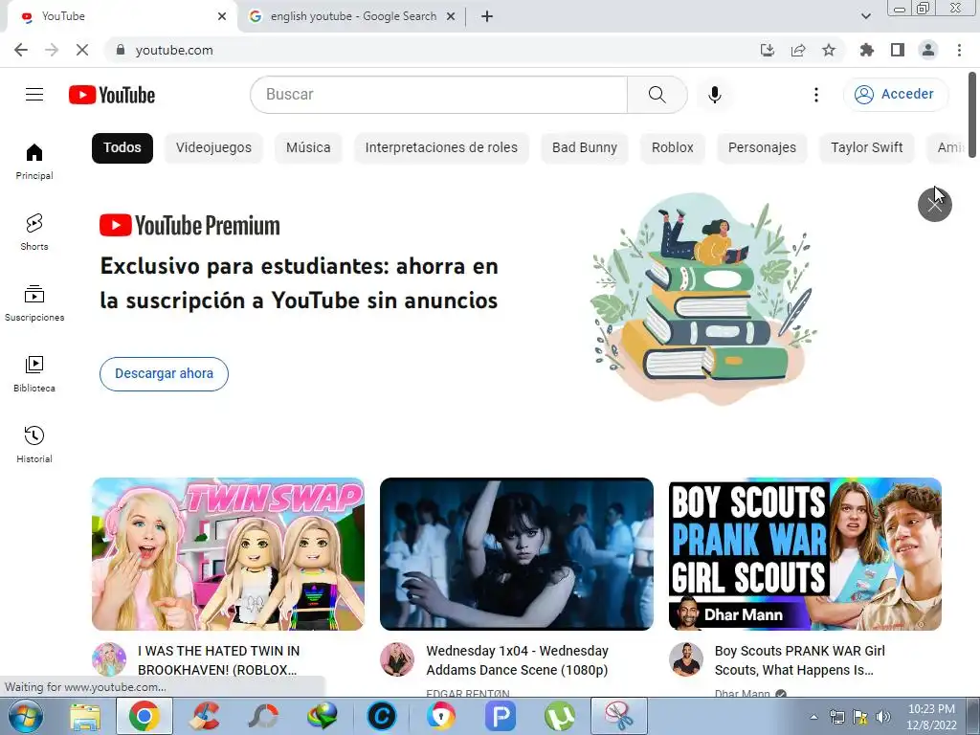Viewport: 980px width, 735px height.
Task: Select the Taylor Swift chip
Action: pos(867,148)
